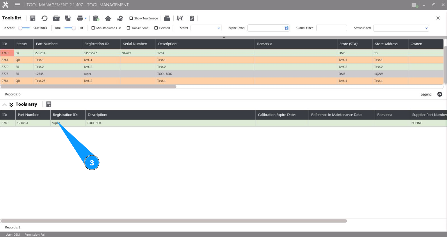Screen dimensions: 447x237
Task: Check the Min. Required List box
Action: pos(93,28)
